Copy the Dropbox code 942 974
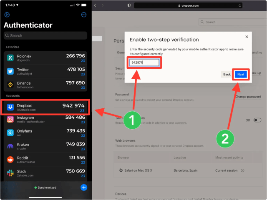The height and width of the screenshot is (200, 267). [73, 105]
